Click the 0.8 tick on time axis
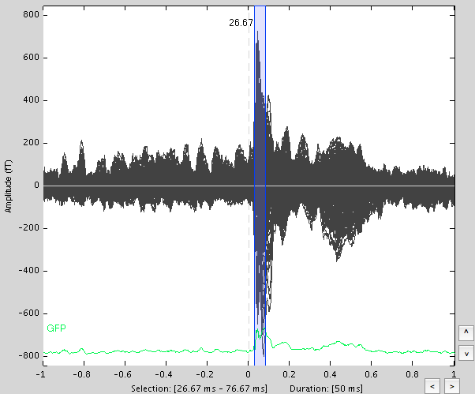The height and width of the screenshot is (394, 475). click(413, 374)
